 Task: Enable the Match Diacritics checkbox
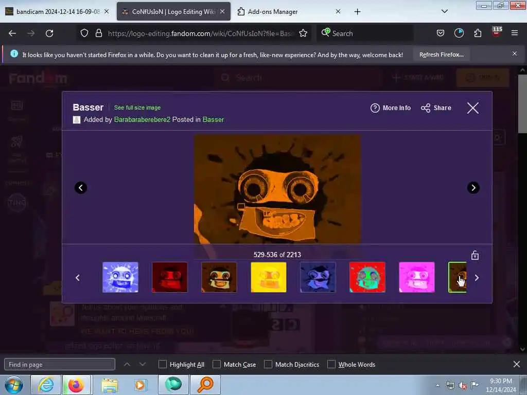(x=268, y=364)
